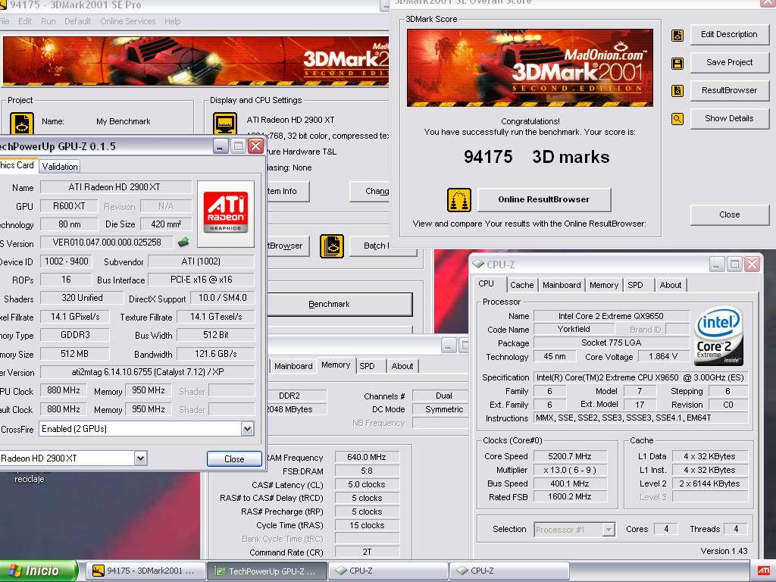Viewport: 776px width, 582px height.
Task: Open the Online Services menu
Action: [x=127, y=21]
